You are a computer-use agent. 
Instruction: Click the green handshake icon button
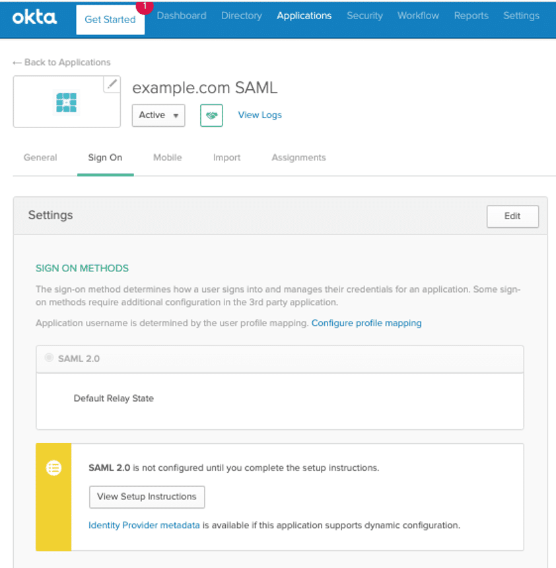click(211, 115)
